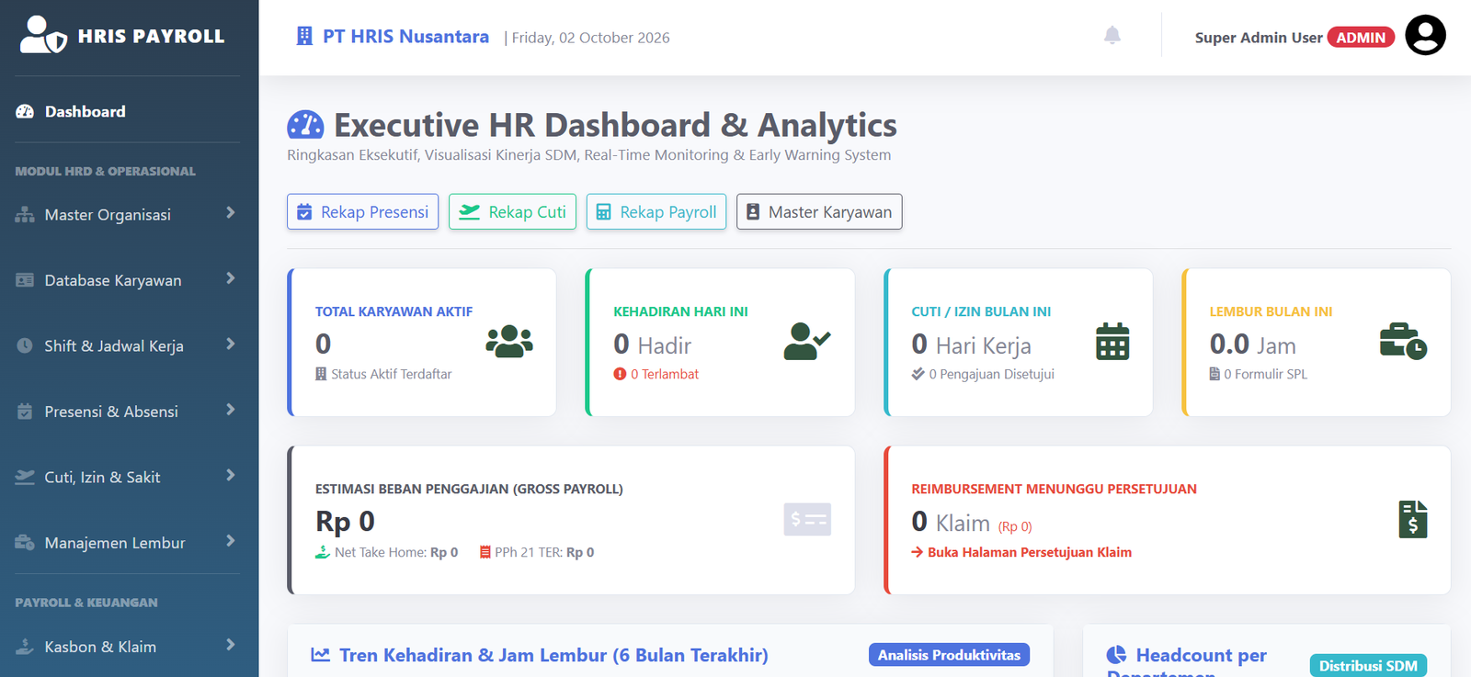This screenshot has width=1471, height=677.
Task: Expand the Cuti, Izin & Sakit chevron
Action: tap(231, 476)
